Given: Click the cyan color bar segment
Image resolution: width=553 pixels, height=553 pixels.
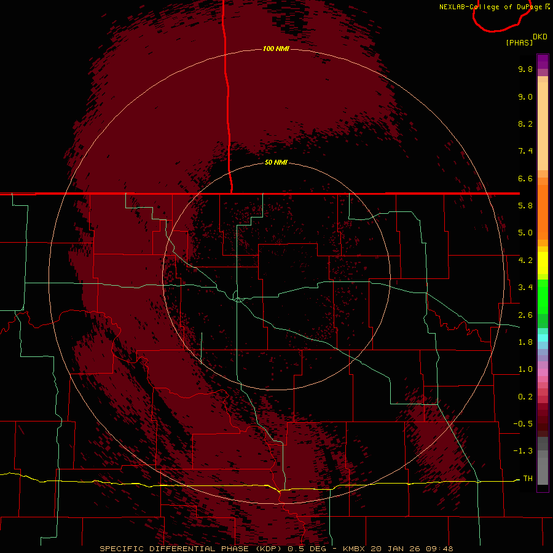Looking at the screenshot, I should (x=543, y=337).
